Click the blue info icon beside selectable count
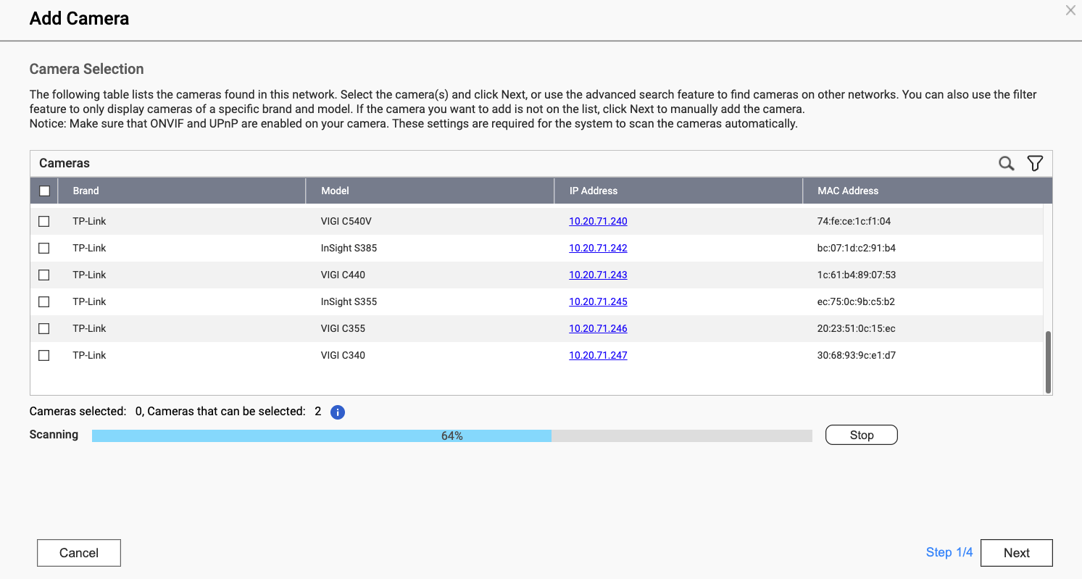Image resolution: width=1082 pixels, height=579 pixels. pyautogui.click(x=338, y=412)
